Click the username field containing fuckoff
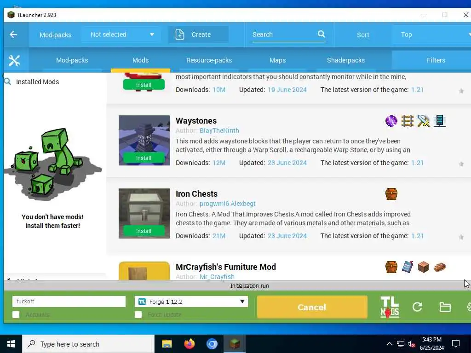 pos(69,302)
